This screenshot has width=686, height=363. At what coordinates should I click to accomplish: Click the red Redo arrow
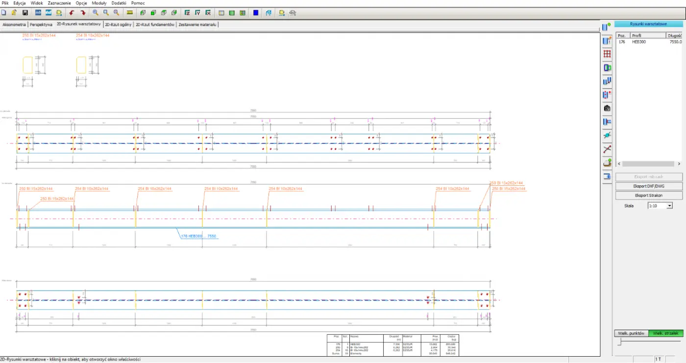pyautogui.click(x=83, y=13)
